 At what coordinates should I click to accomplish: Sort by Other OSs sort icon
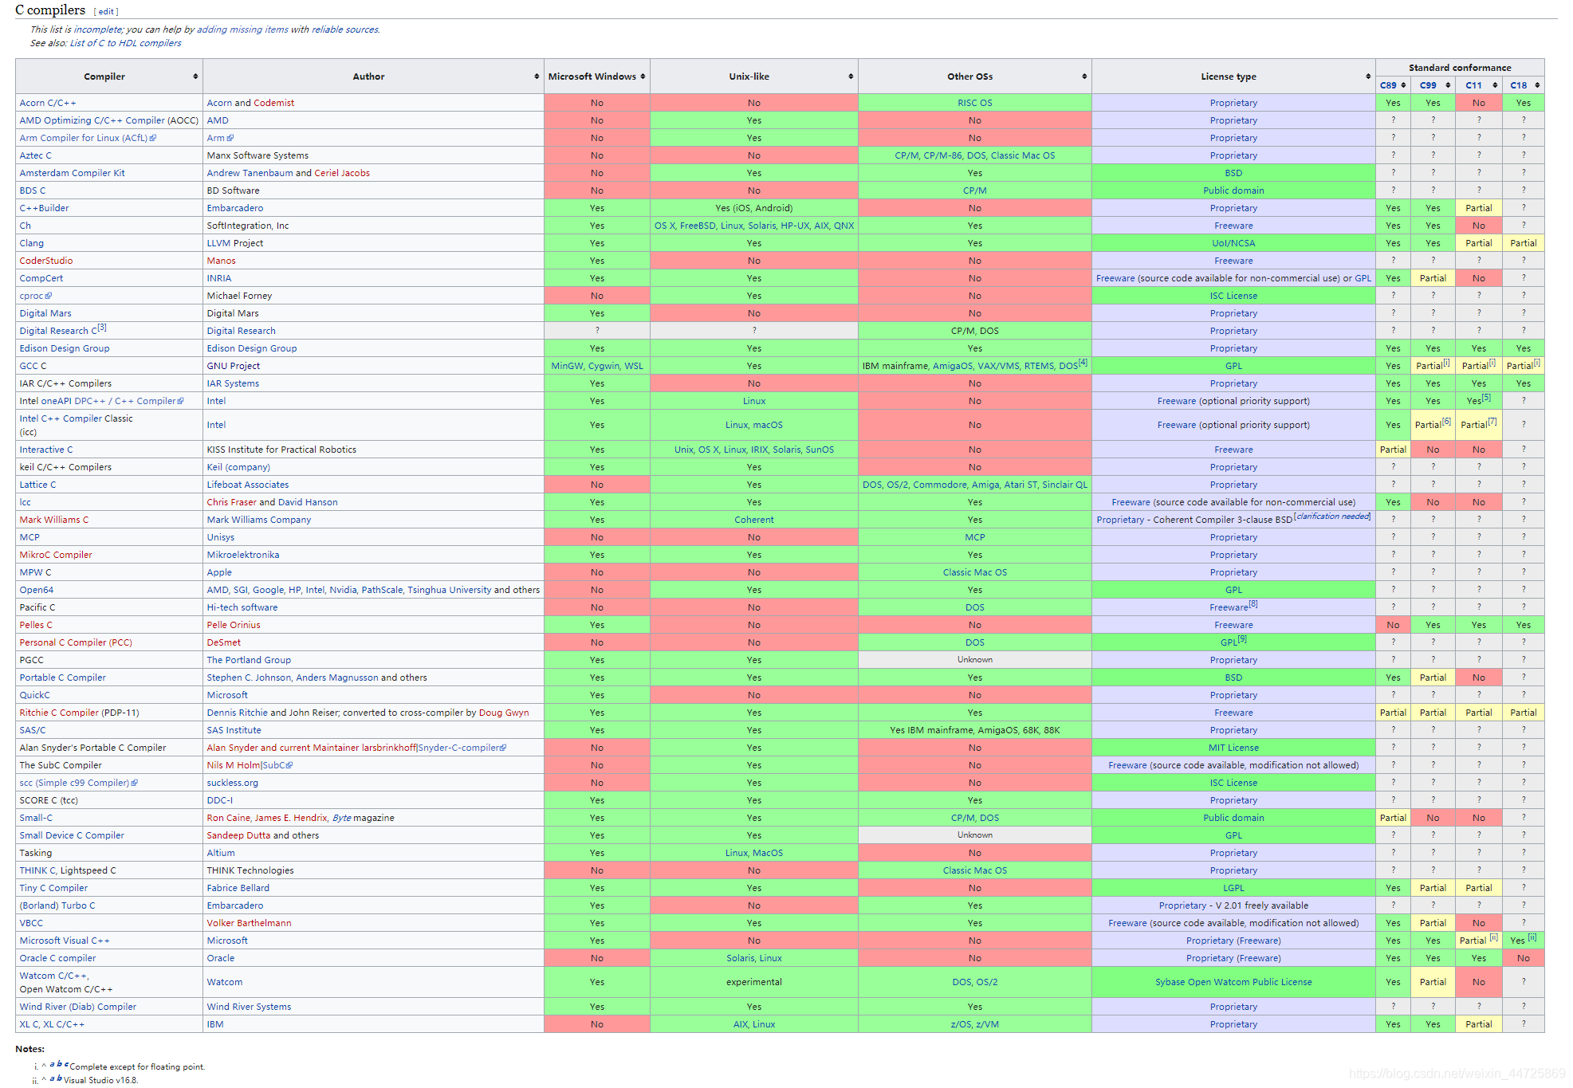pos(1084,77)
